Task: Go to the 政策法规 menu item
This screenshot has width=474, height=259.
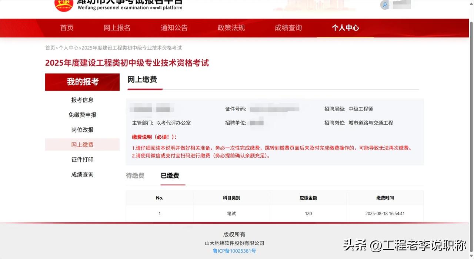Action: click(231, 28)
